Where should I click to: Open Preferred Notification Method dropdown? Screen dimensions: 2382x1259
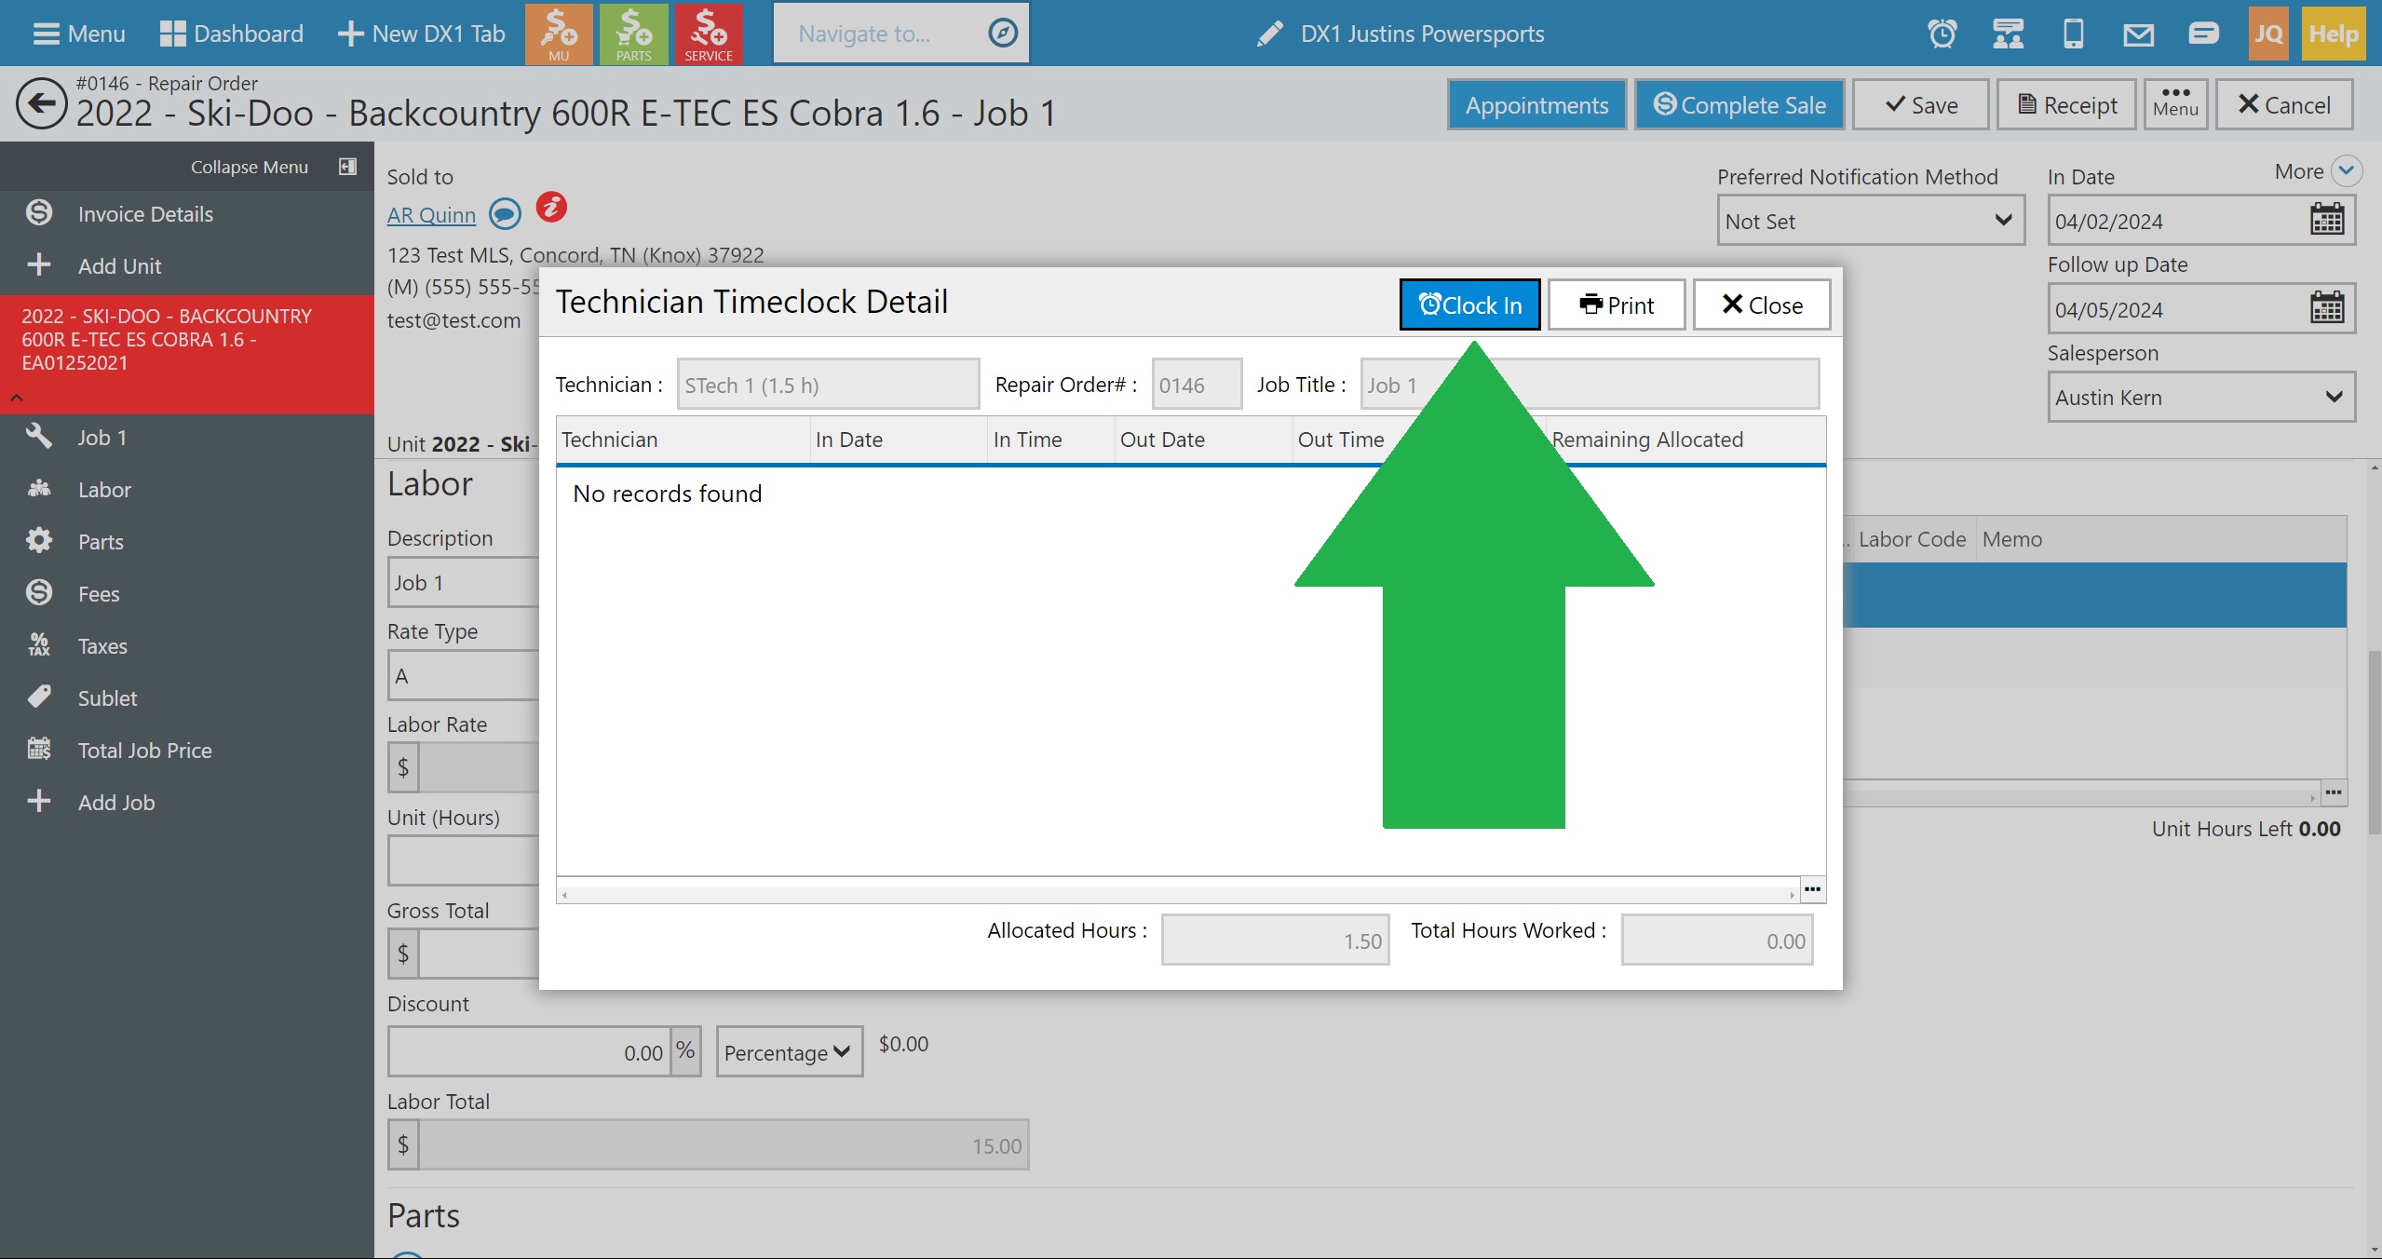(1870, 221)
